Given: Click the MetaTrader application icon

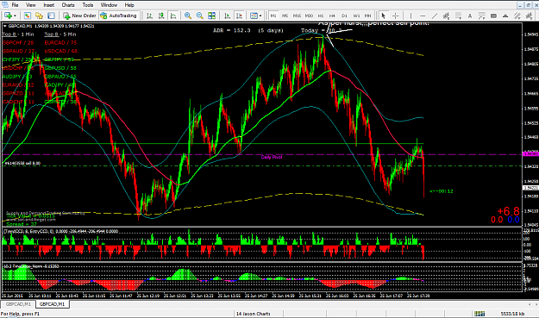Looking at the screenshot, I should [5, 5].
